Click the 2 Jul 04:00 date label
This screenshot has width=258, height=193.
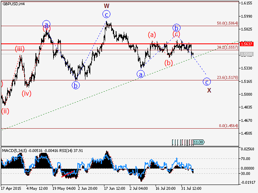(139, 189)
